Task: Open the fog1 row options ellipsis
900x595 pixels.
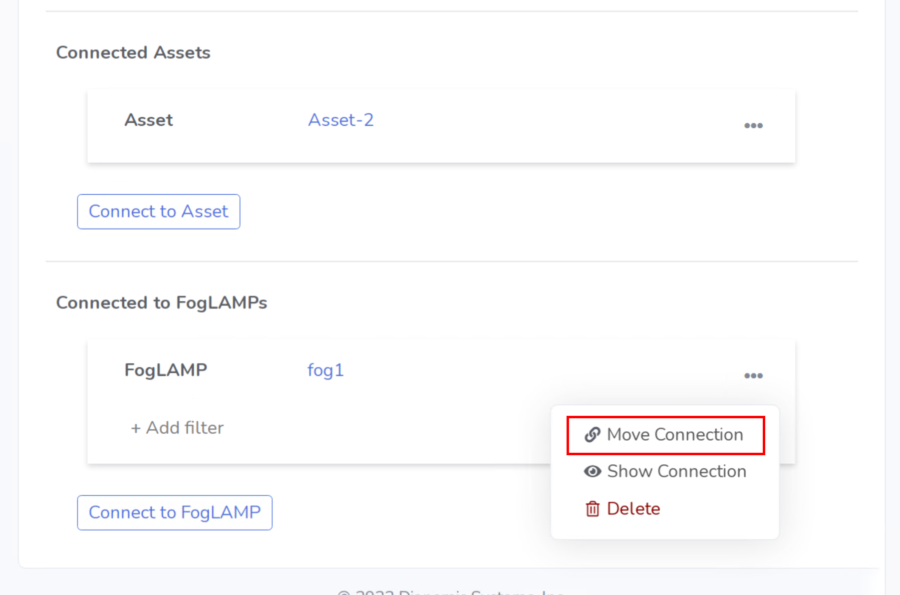Action: click(x=753, y=376)
